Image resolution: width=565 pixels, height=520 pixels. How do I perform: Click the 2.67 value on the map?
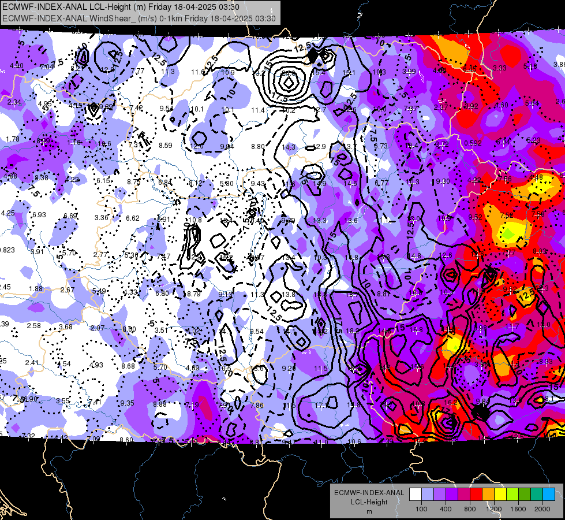[68, 290]
